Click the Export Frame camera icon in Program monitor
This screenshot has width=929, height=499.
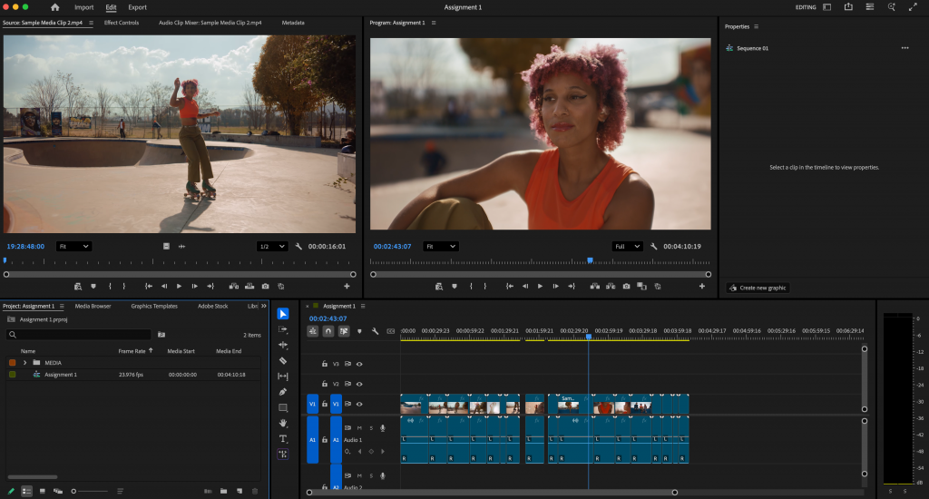point(626,286)
